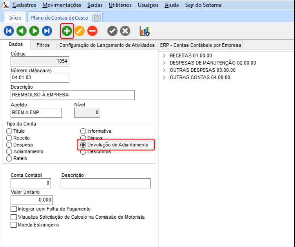Expand the OUTRAS CONTAS 04.00.00 node

click(164, 77)
